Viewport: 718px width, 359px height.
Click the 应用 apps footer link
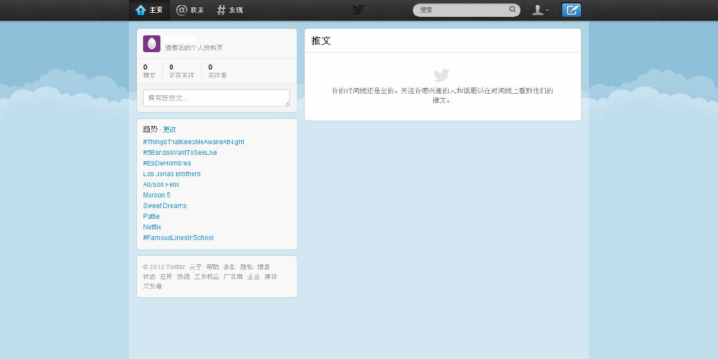tap(166, 277)
